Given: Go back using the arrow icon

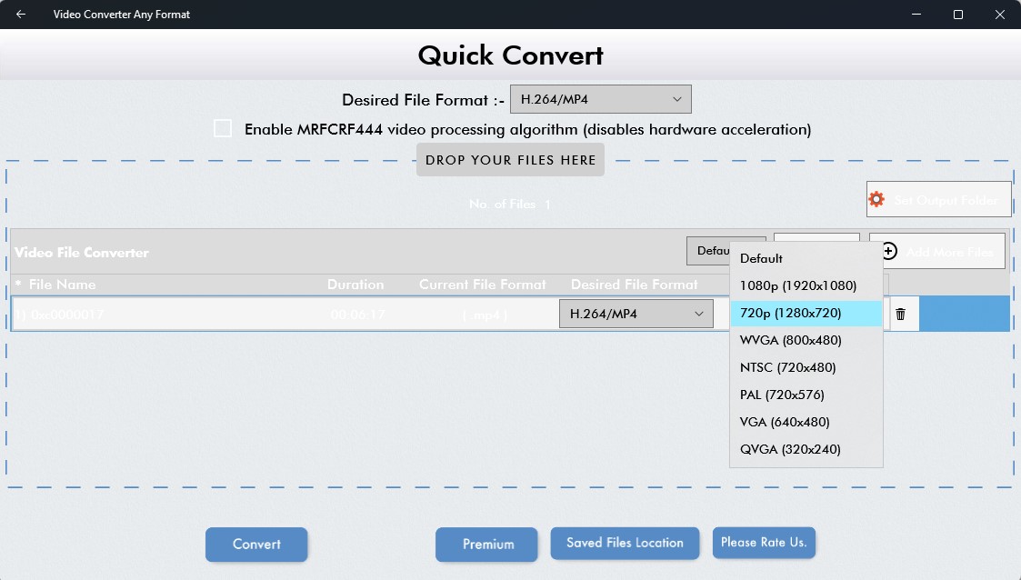Looking at the screenshot, I should [x=21, y=14].
